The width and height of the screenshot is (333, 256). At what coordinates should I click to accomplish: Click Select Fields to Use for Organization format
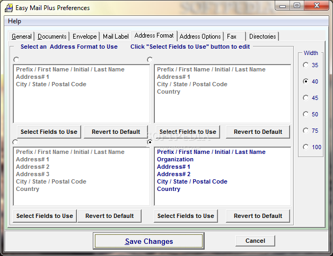[x=186, y=216]
